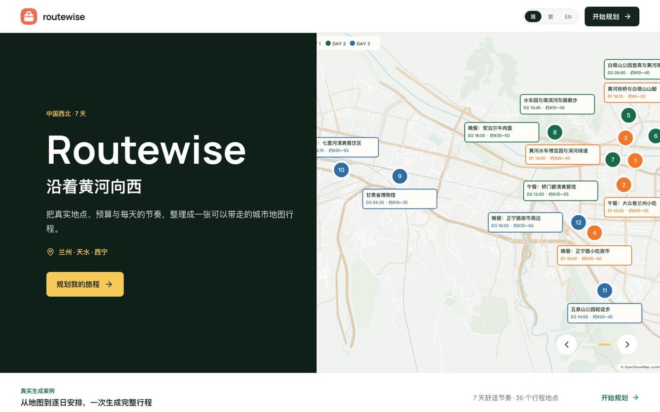The height and width of the screenshot is (412, 660).
Task: Go to previous map slide with left chevron
Action: (567, 345)
